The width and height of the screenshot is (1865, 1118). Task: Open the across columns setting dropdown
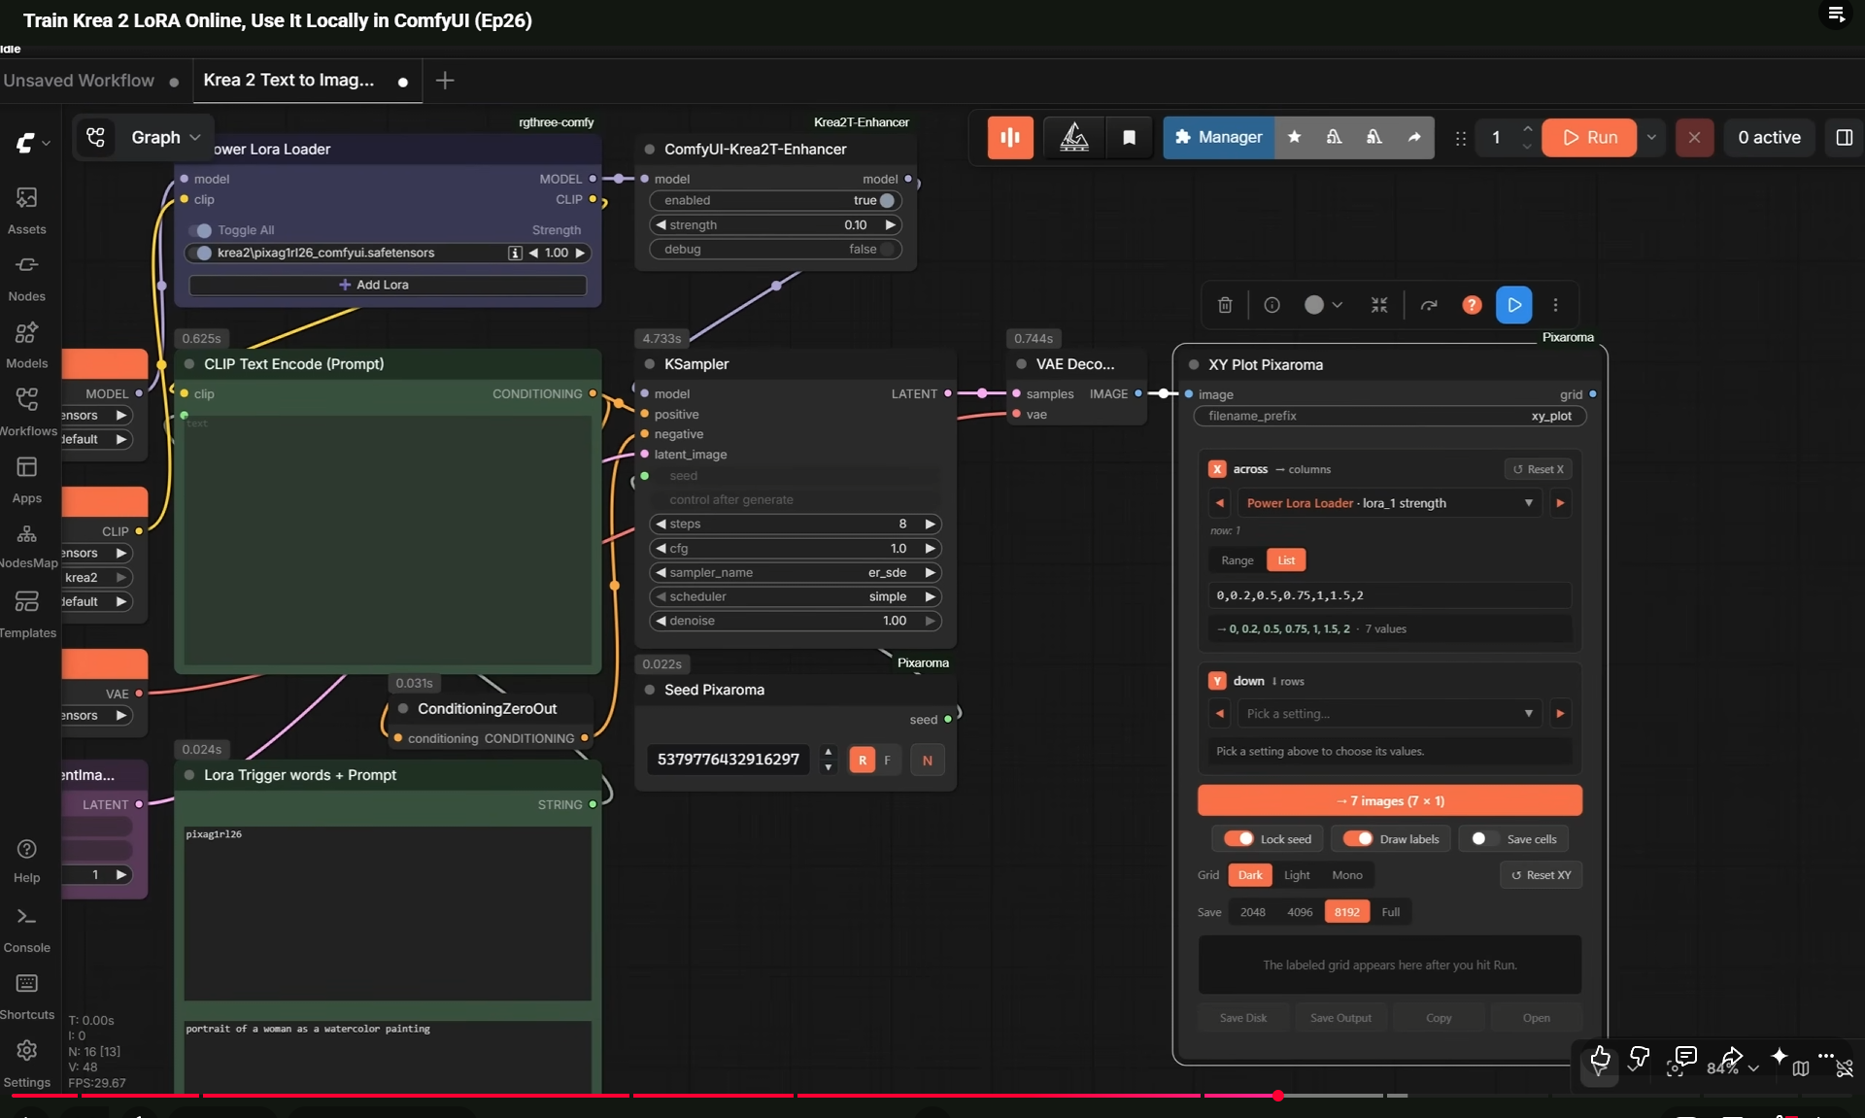tap(1390, 503)
